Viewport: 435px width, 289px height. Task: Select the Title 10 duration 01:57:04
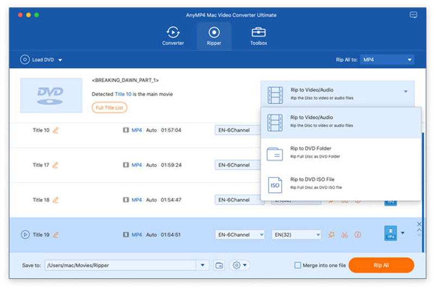171,130
